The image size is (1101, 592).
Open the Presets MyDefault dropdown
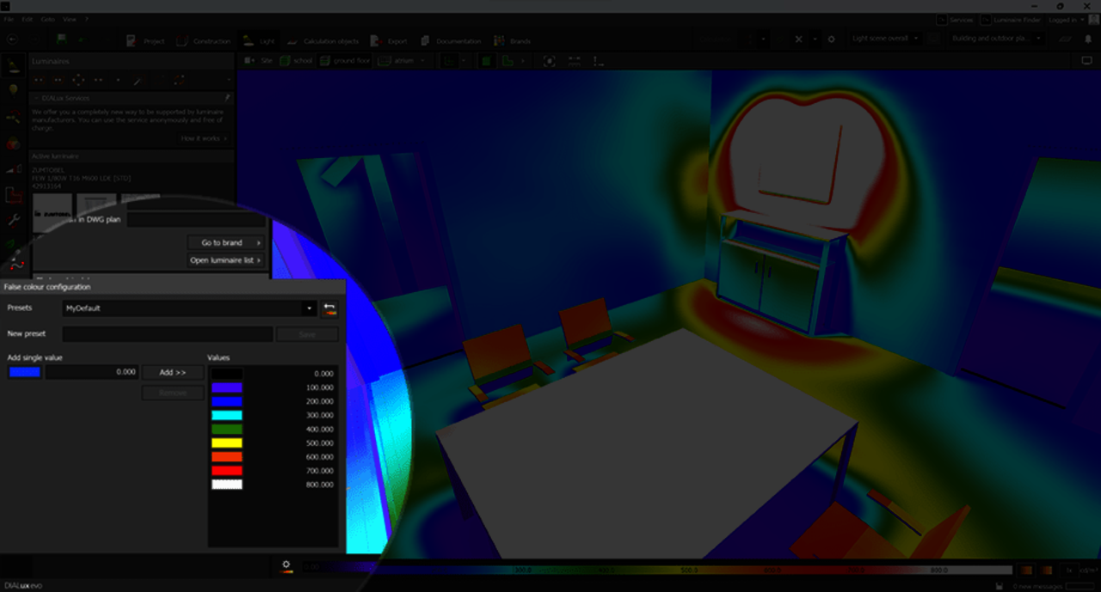pyautogui.click(x=190, y=308)
